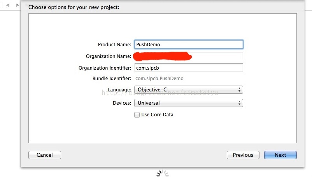Click the back navigation arrow icon
This screenshot has width=312, height=177.
coord(8,5)
